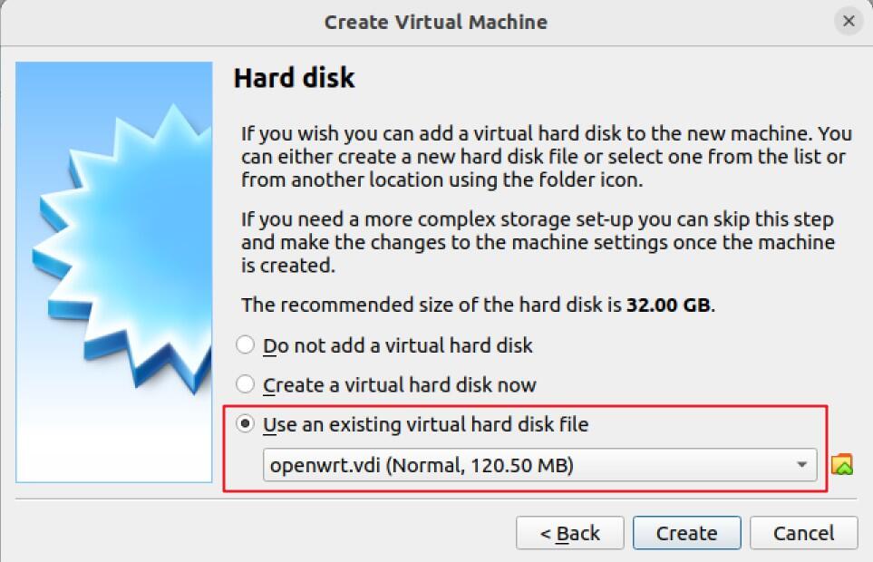The image size is (873, 562).
Task: Click the 'Use an existing virtual hard disk file' label
Action: (x=425, y=424)
